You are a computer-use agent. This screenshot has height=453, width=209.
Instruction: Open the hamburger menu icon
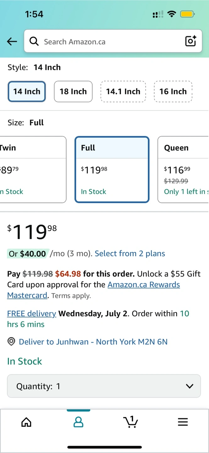(x=183, y=422)
